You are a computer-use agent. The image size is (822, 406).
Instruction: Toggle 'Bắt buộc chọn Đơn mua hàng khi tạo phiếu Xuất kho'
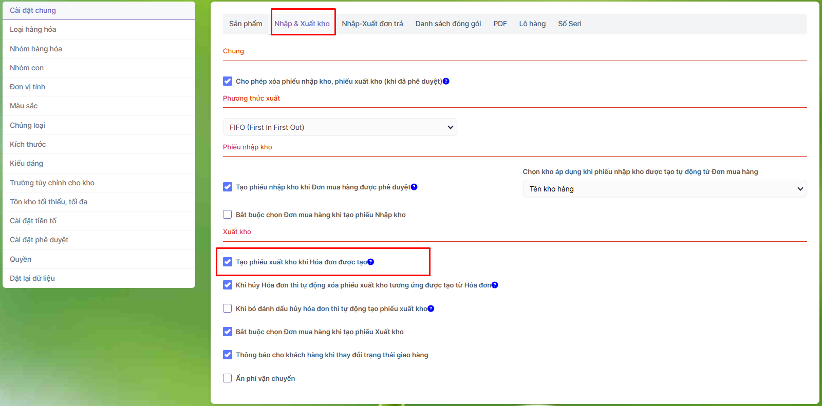(228, 332)
